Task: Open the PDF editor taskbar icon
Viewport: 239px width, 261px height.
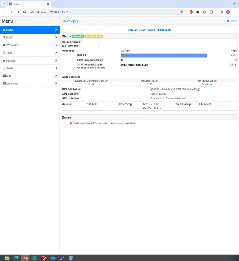Action: [44, 258]
